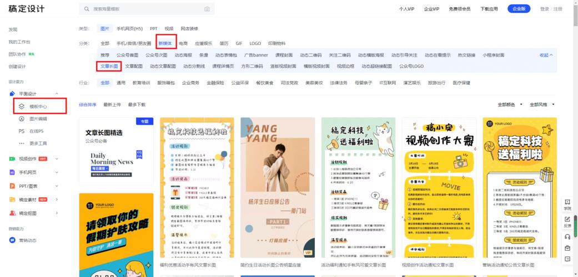This screenshot has height=277, width=578.
Task: Open the 全部风格 dropdown
Action: 542,105
